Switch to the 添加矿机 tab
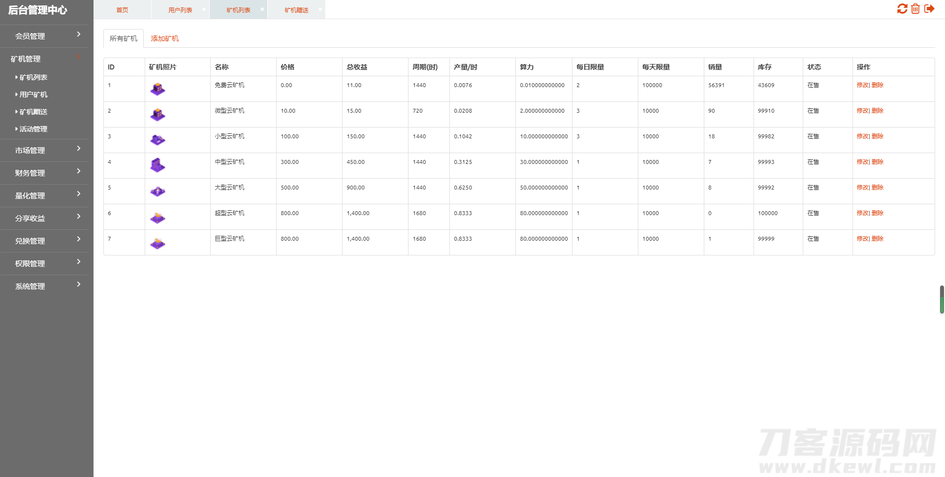Screen dimensions: 945x477 click(164, 38)
